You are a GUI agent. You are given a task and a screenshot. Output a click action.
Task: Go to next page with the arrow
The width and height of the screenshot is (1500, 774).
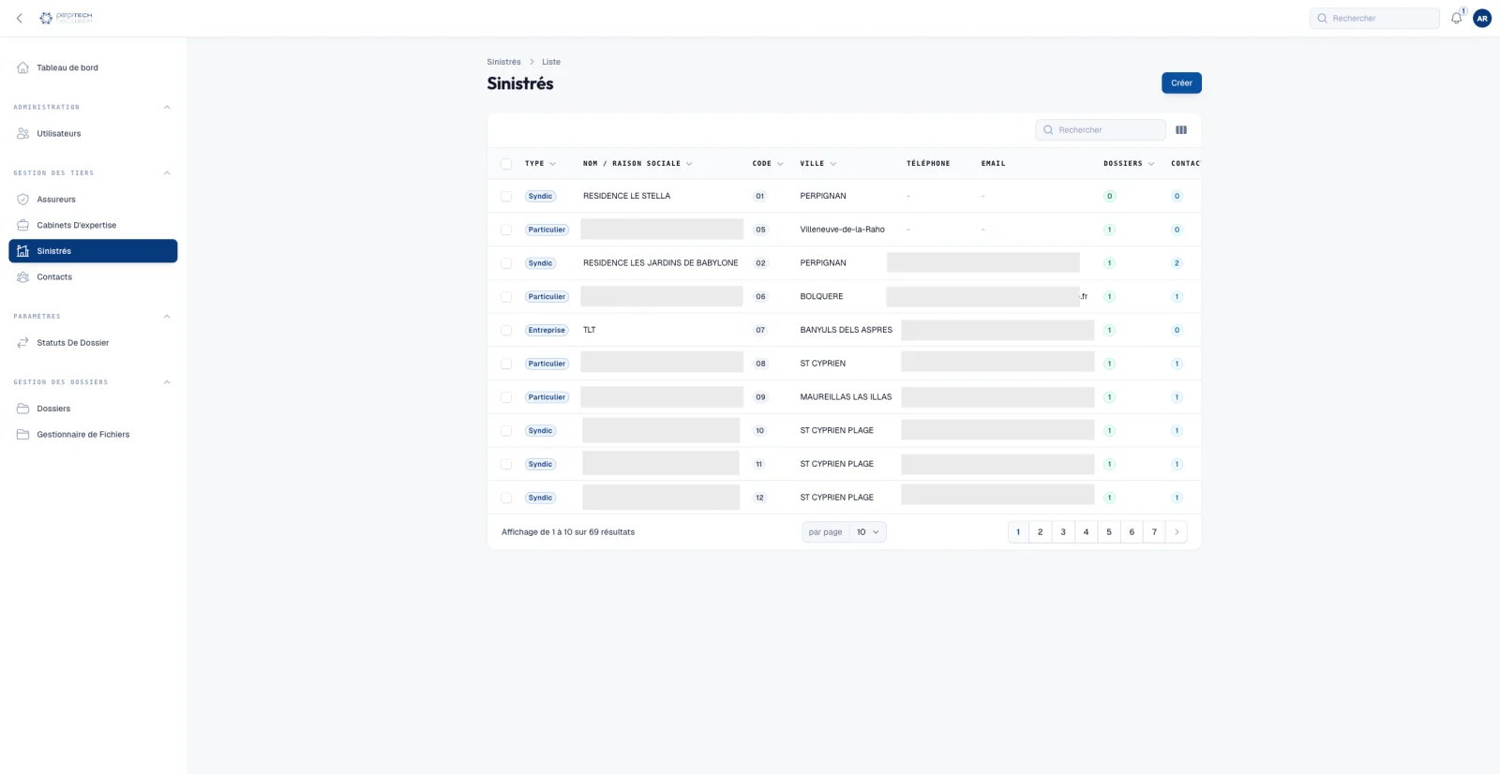1177,532
